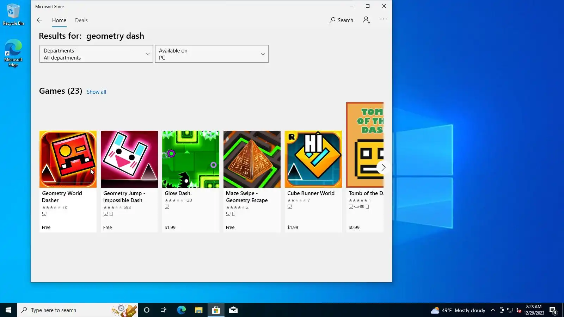Open the Tomb of the Dash tile
The width and height of the screenshot is (564, 317).
coord(365,167)
